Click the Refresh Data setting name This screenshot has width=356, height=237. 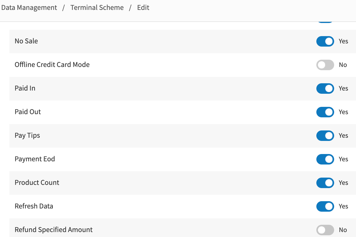[34, 206]
